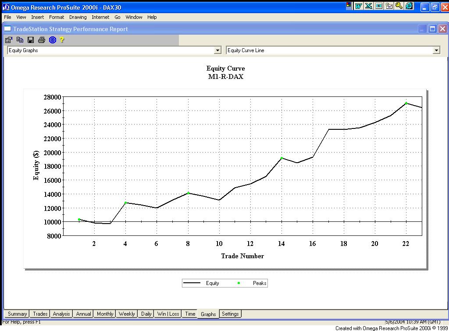Go to the Settings tab
The width and height of the screenshot is (449, 331).
(x=230, y=314)
